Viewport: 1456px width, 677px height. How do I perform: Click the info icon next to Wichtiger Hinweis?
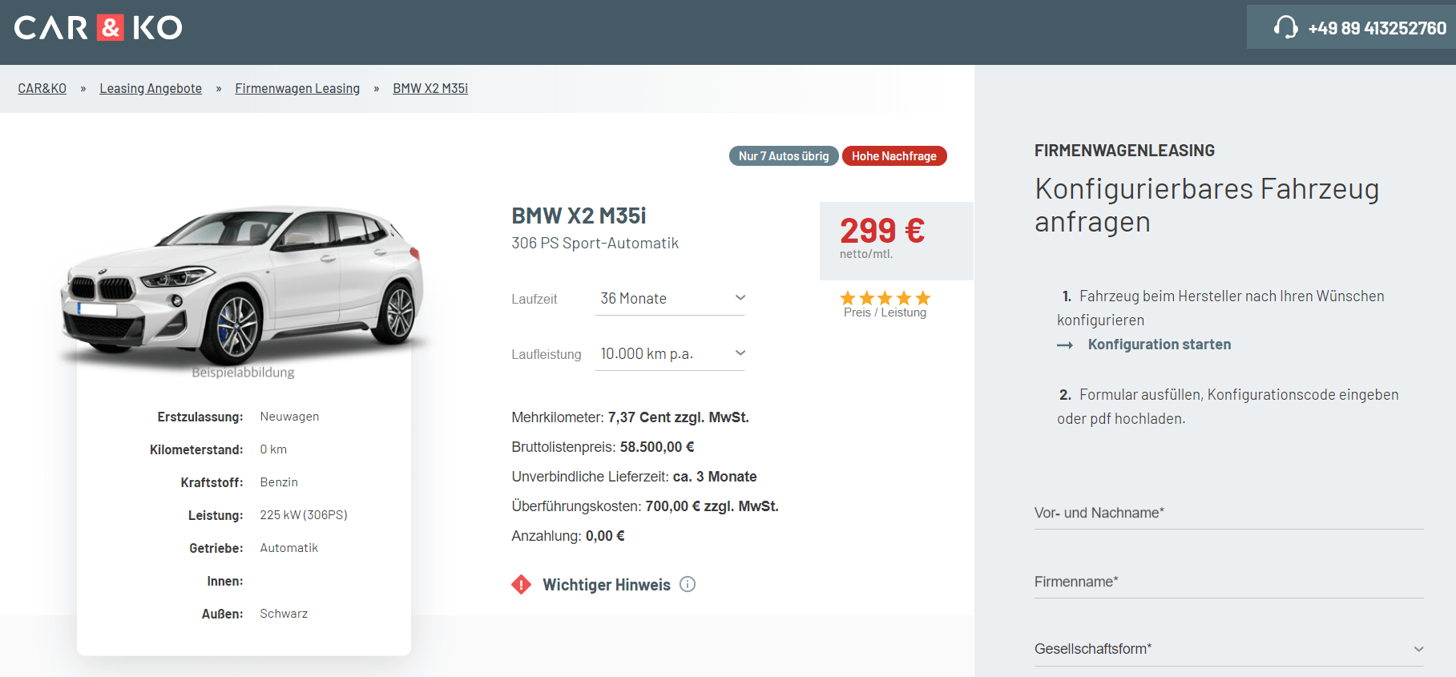click(688, 584)
